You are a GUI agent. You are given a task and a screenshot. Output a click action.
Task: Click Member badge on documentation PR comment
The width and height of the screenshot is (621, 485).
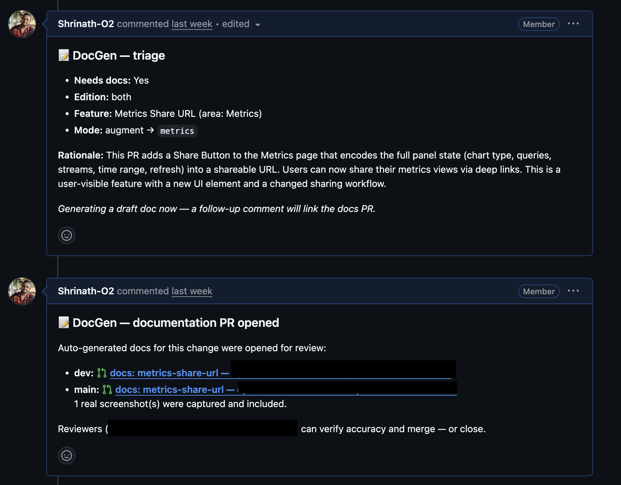pos(539,291)
